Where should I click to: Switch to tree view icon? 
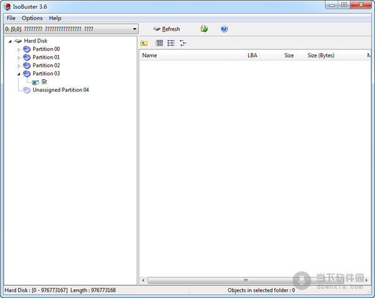pos(183,43)
